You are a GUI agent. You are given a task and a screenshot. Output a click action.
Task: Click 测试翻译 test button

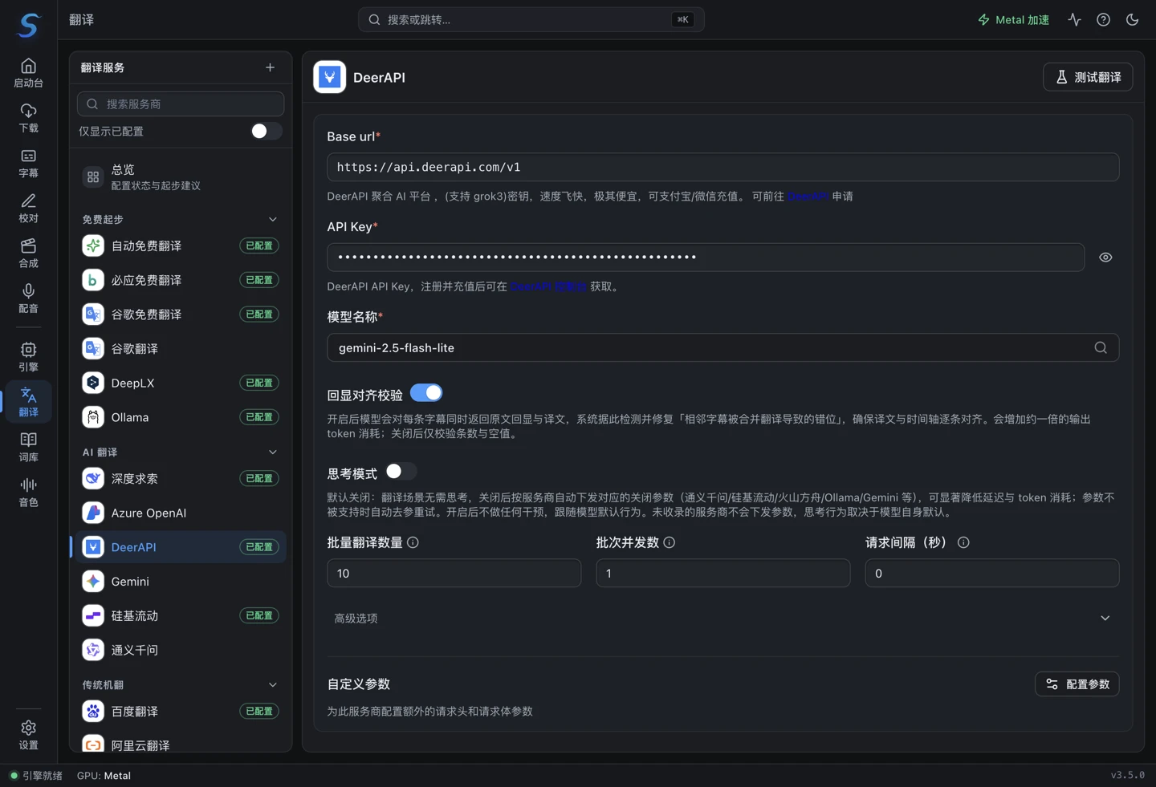(x=1088, y=77)
